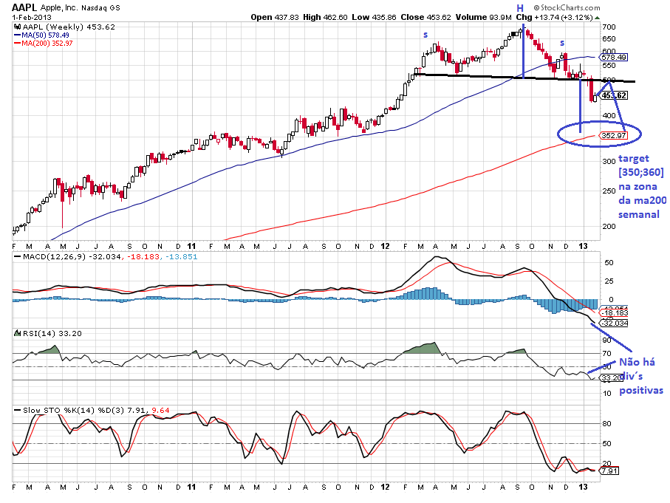Click the 700 label on price axis
The image size is (670, 503).
point(609,27)
